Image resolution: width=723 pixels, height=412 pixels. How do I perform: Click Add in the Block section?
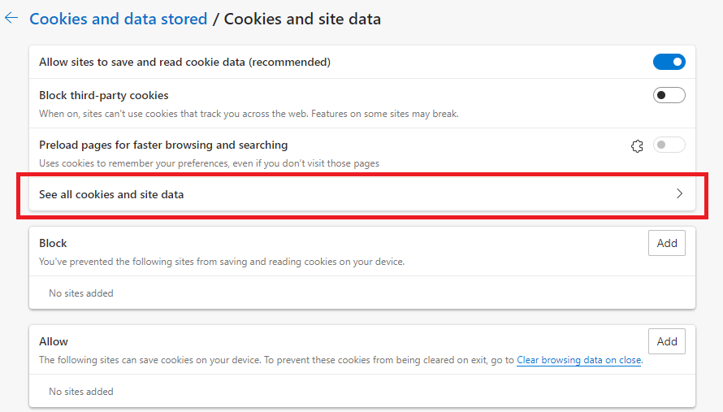coord(666,243)
